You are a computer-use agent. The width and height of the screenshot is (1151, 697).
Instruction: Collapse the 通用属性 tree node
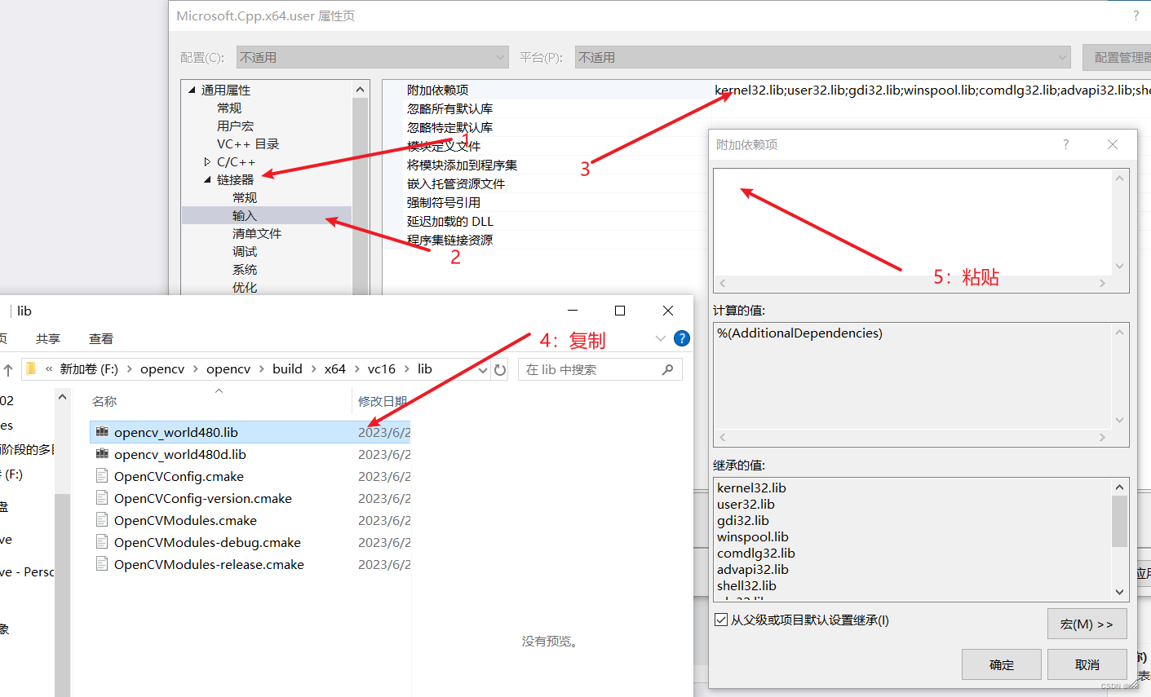point(192,90)
